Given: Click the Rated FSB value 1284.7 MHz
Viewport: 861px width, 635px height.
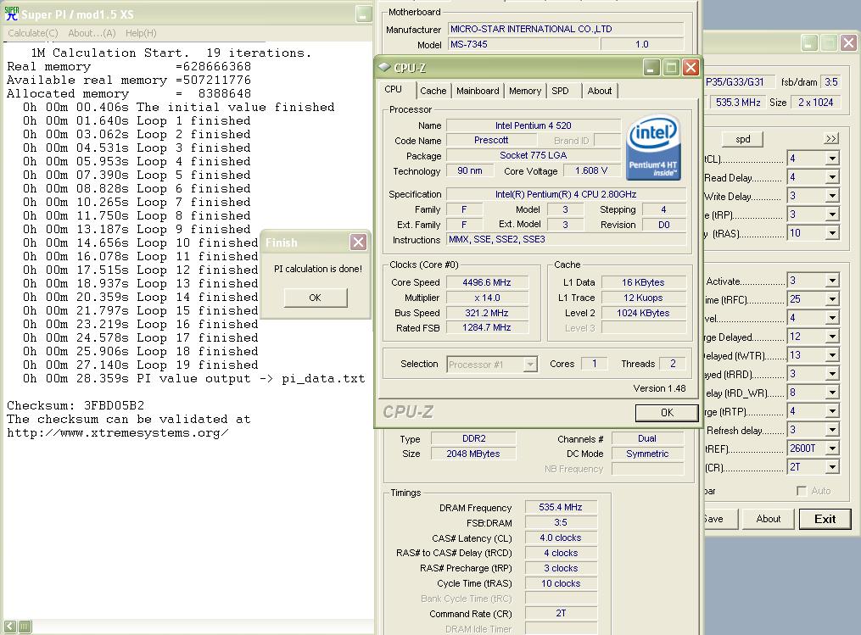Looking at the screenshot, I should 487,327.
